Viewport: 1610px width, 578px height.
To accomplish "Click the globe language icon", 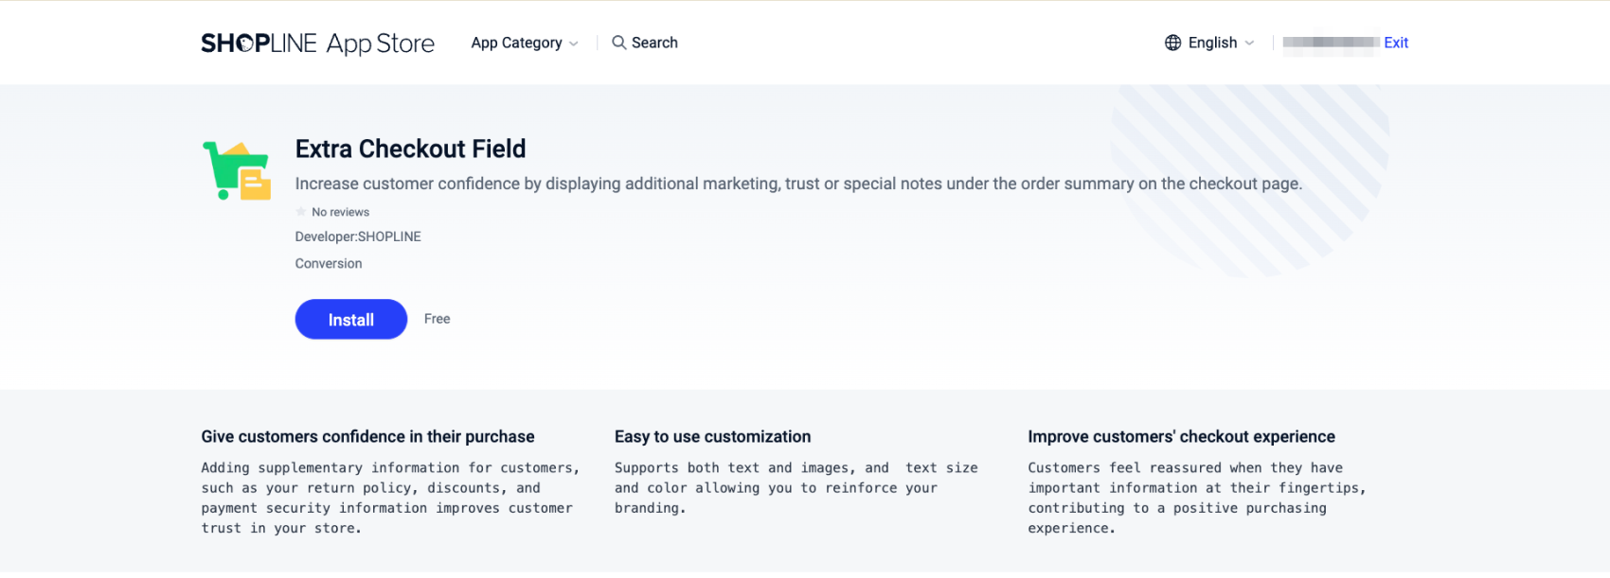I will tap(1172, 43).
